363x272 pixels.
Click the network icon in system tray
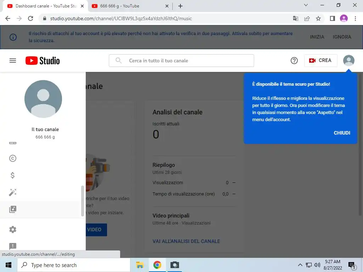coord(309,265)
